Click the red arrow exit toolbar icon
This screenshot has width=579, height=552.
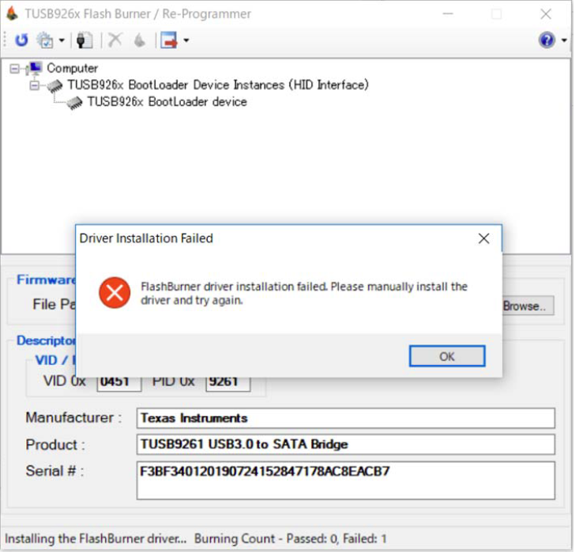coord(169,39)
